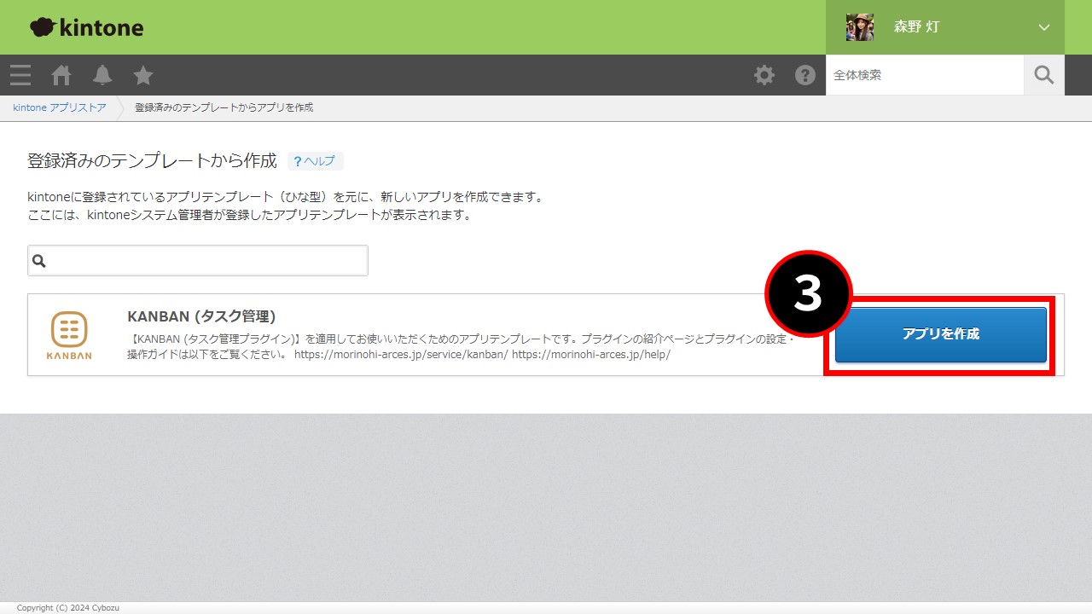Image resolution: width=1092 pixels, height=614 pixels.
Task: Click the user avatar photo in header
Action: [859, 27]
